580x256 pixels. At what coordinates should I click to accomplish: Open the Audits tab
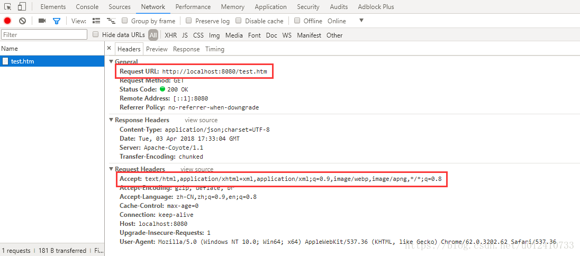pyautogui.click(x=339, y=7)
